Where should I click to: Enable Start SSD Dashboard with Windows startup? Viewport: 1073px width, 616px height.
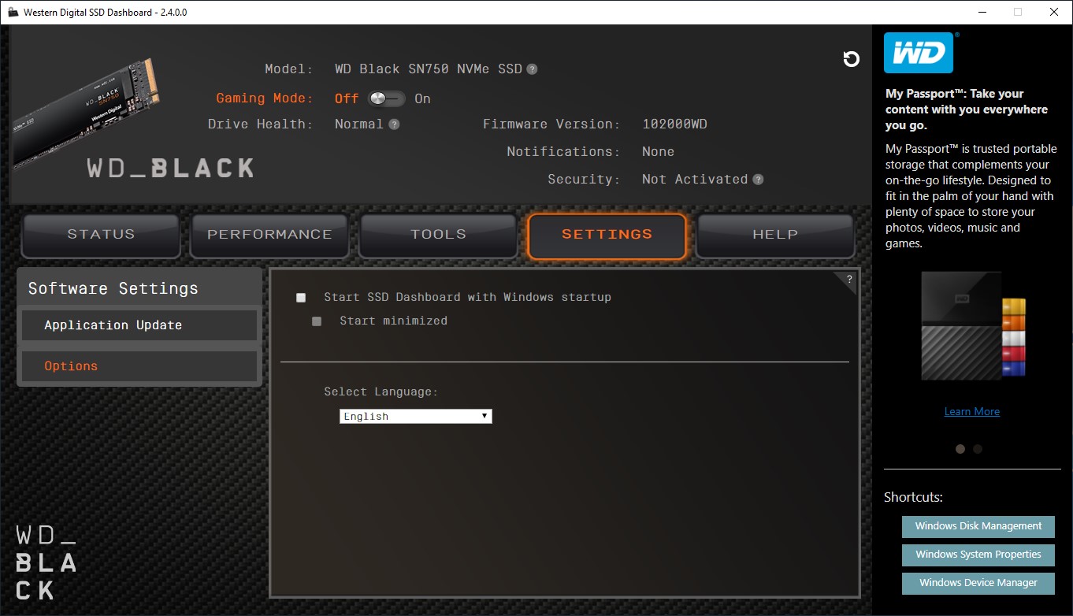[x=301, y=298]
